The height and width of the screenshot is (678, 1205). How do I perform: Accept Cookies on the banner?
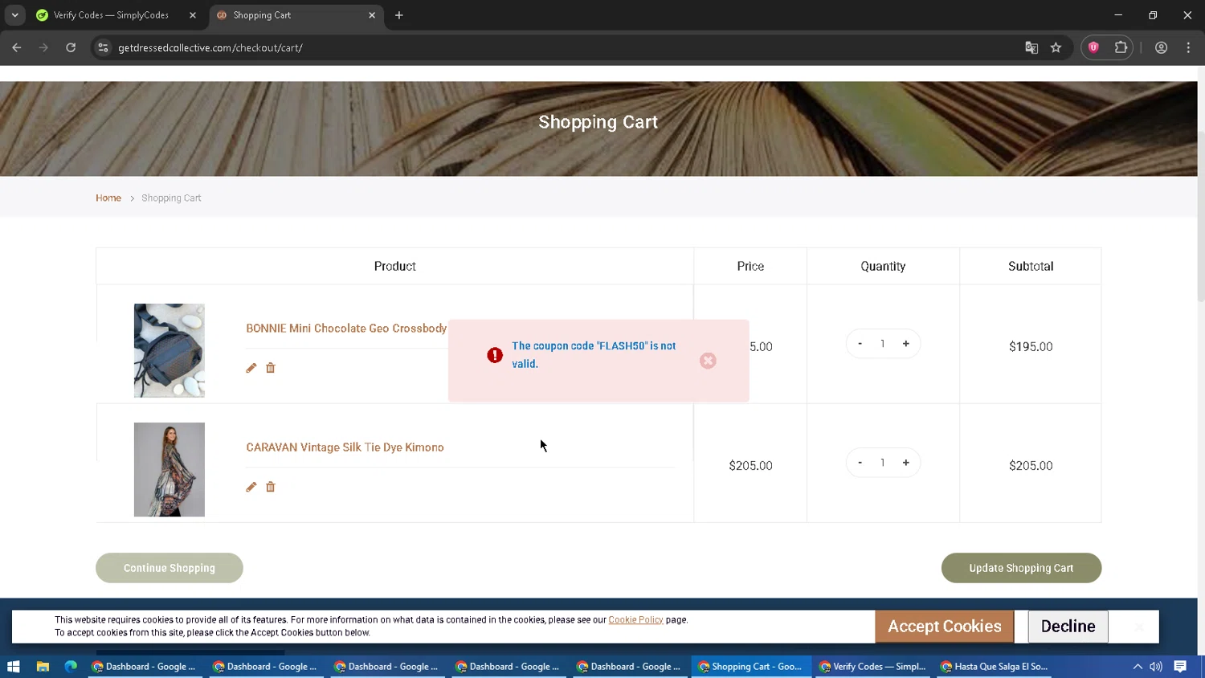(945, 627)
